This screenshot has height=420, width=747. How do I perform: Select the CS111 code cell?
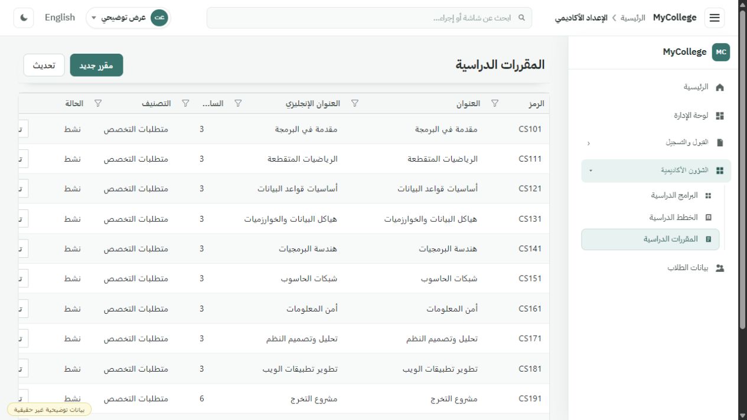[x=530, y=159]
